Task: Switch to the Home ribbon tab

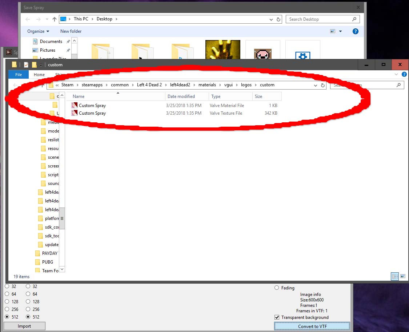Action: 39,75
